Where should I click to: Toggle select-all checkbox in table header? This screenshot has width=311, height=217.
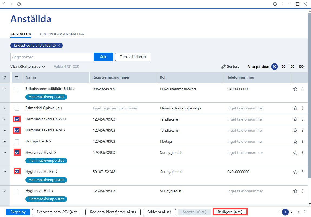[x=17, y=77]
